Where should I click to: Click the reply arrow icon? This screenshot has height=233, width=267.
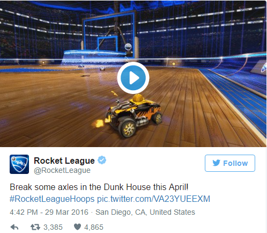[14, 227]
